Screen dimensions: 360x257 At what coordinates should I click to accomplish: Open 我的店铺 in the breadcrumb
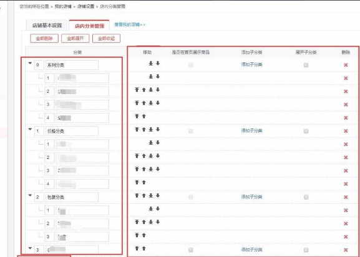click(63, 6)
